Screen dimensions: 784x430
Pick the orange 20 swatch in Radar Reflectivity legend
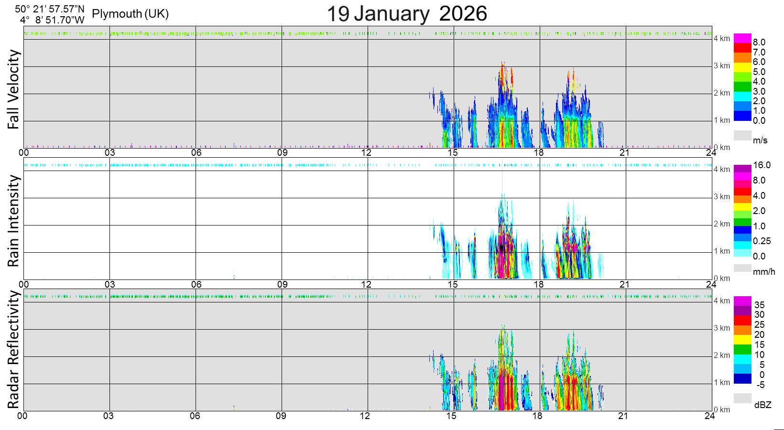742,331
